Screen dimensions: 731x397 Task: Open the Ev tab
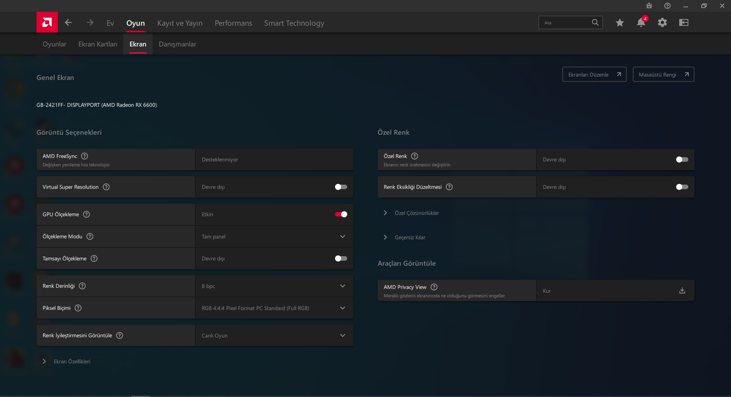click(110, 23)
